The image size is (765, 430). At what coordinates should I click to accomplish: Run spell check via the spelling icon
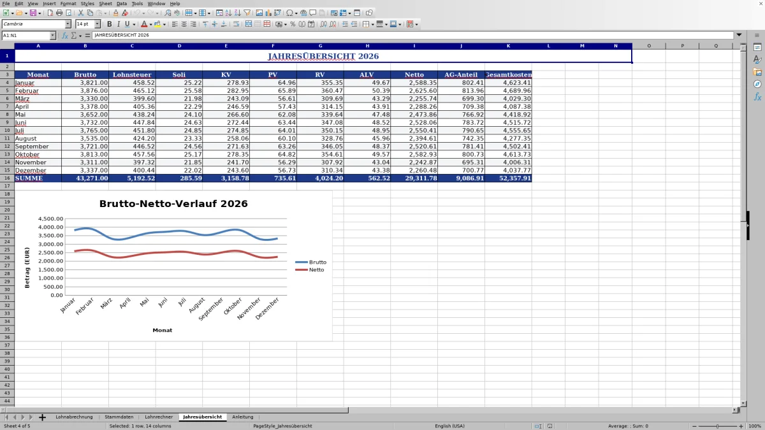[x=177, y=11]
